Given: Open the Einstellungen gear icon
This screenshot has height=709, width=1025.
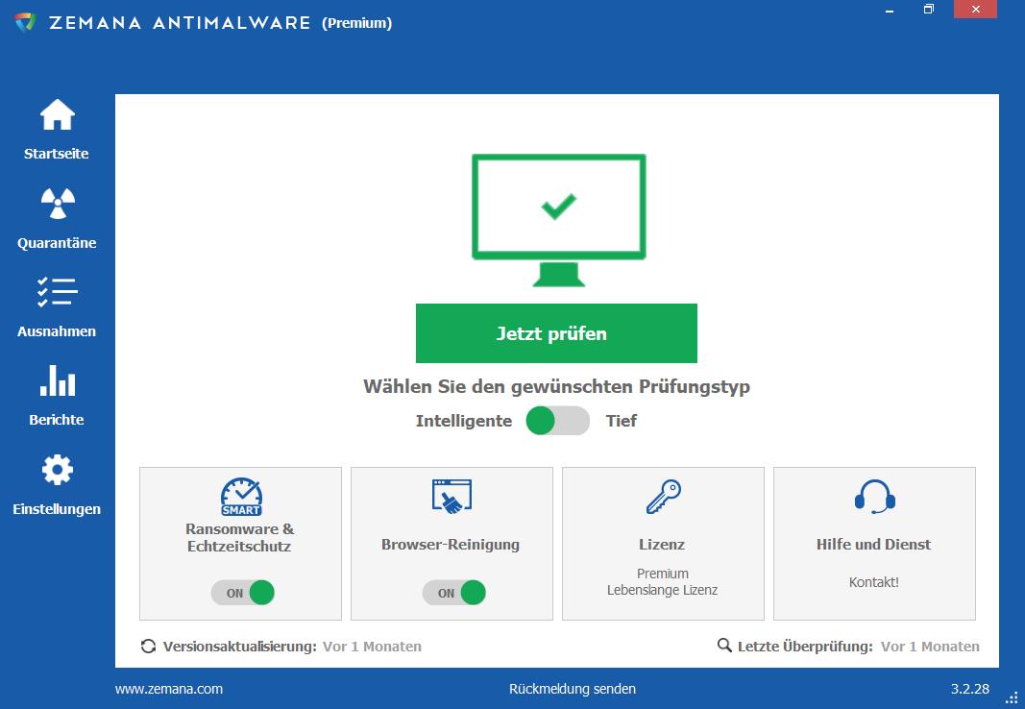Looking at the screenshot, I should point(58,470).
